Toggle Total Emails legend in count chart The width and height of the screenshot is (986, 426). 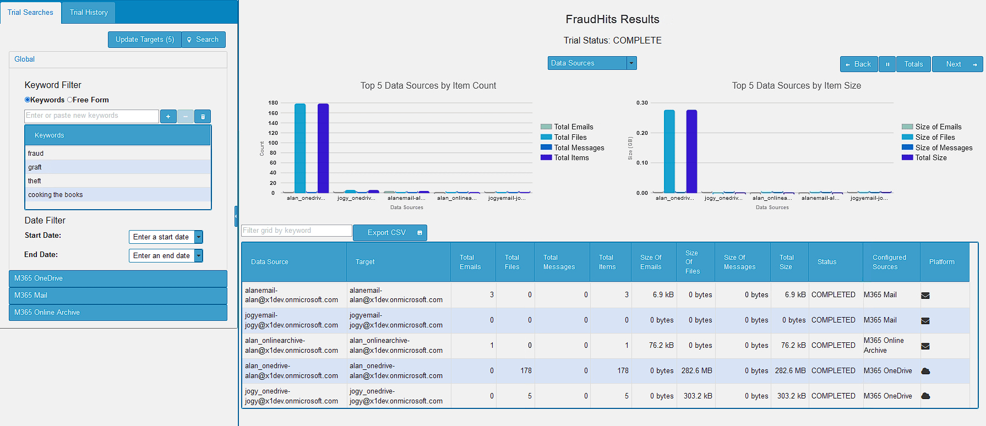[573, 127]
